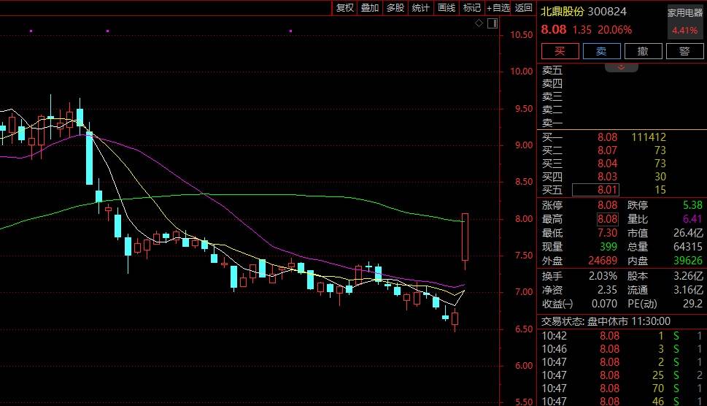
Task: Add stock to watchlist with +自选
Action: 498,8
